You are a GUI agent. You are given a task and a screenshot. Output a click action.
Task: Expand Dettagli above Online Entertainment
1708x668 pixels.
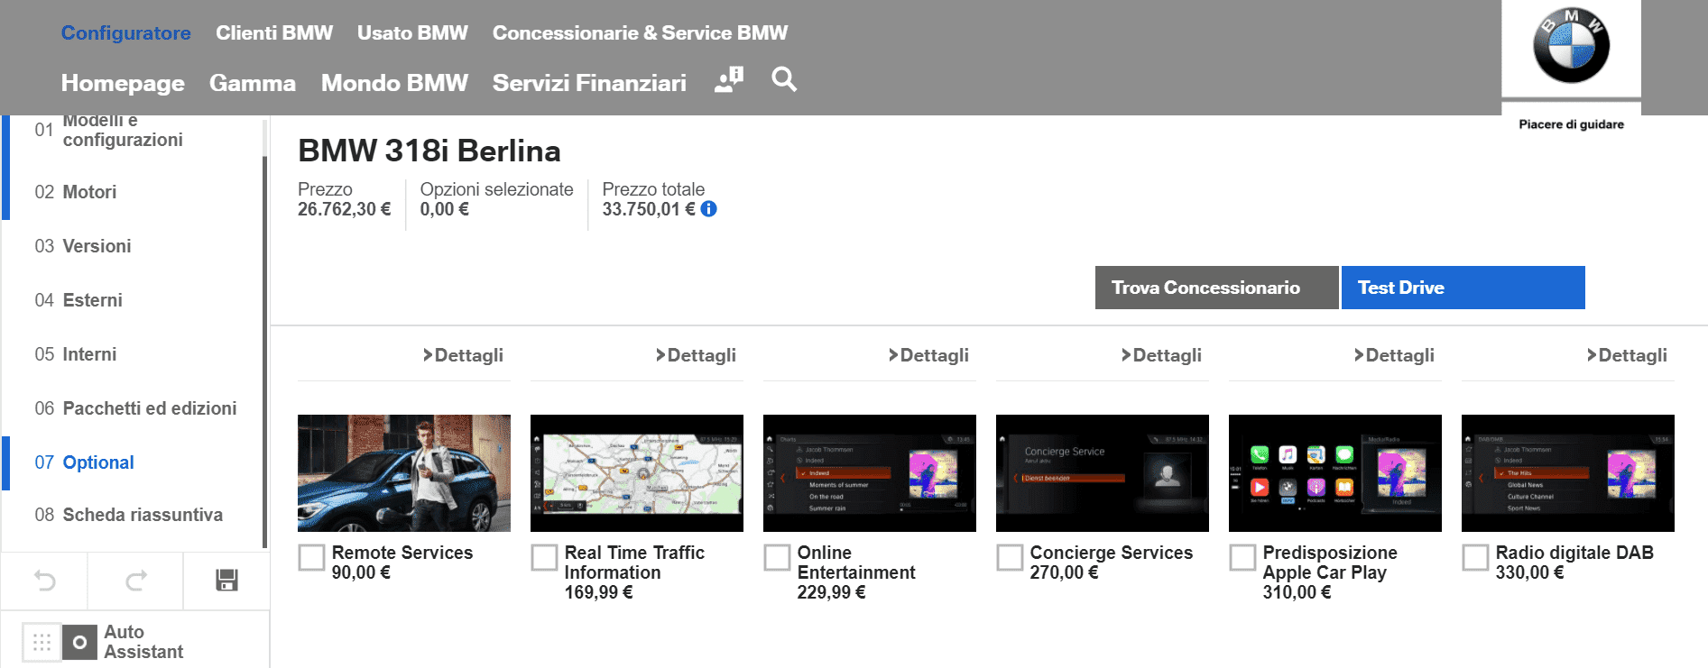(x=928, y=355)
